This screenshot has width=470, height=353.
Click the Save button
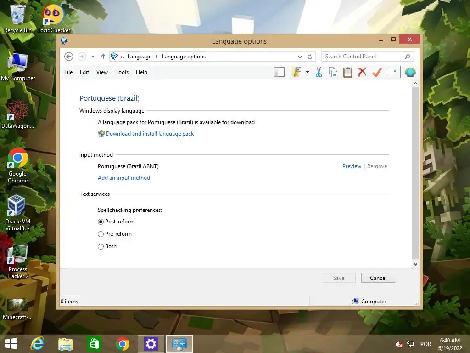coord(339,278)
